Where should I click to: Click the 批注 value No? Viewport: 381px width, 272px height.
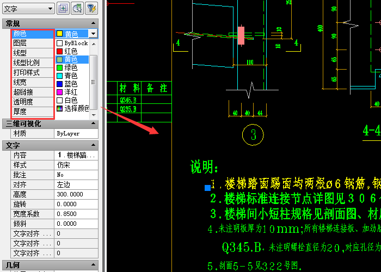coord(76,175)
